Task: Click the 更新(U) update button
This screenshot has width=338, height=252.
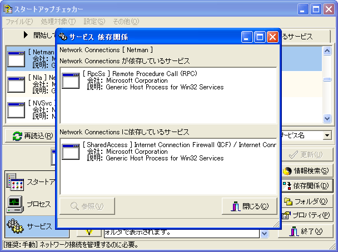Action: (x=307, y=154)
